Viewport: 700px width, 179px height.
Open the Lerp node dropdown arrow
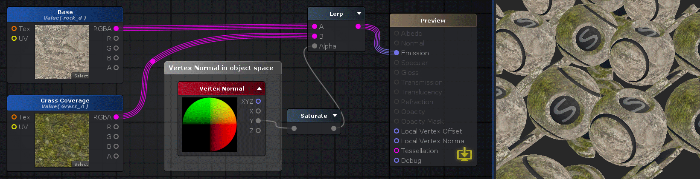pyautogui.click(x=359, y=14)
